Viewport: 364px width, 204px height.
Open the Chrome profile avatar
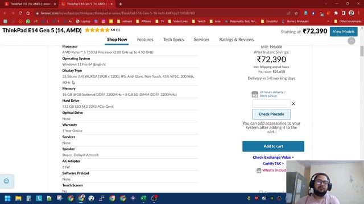(351, 13)
